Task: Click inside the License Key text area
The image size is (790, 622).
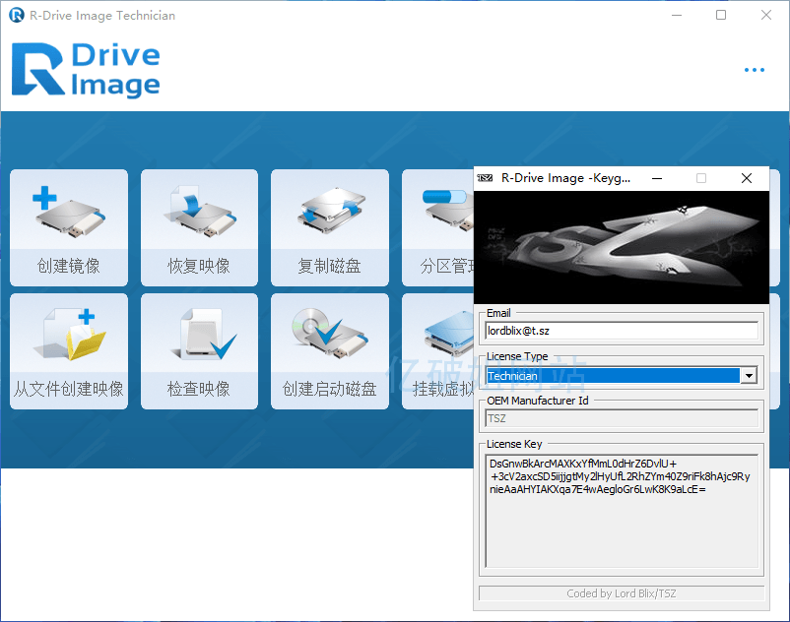Action: pyautogui.click(x=621, y=512)
